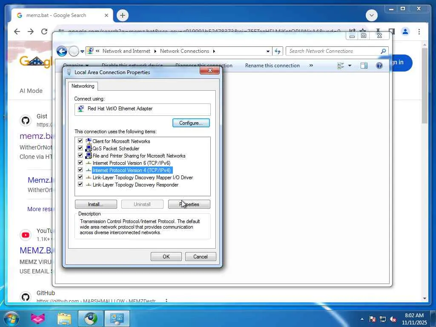Image resolution: width=436 pixels, height=327 pixels.
Task: Open Windows Start menu
Action: [x=11, y=318]
